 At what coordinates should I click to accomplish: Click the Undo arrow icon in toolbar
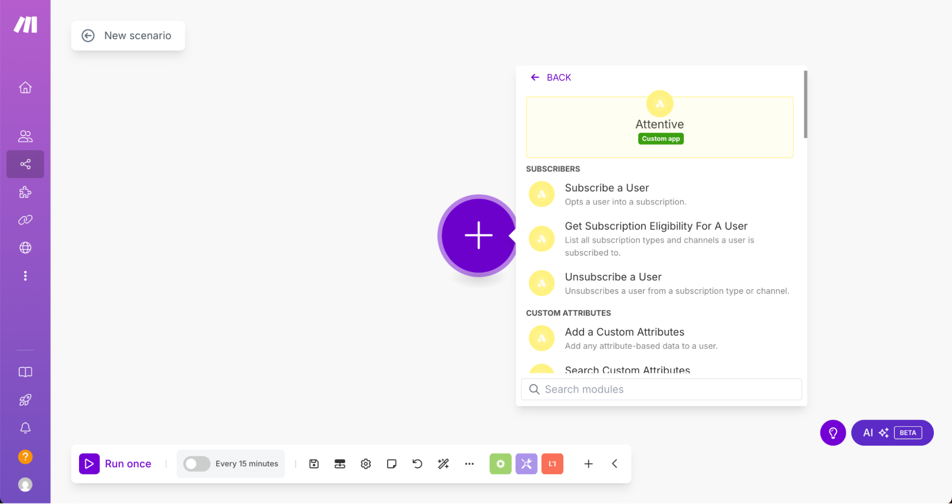point(418,464)
